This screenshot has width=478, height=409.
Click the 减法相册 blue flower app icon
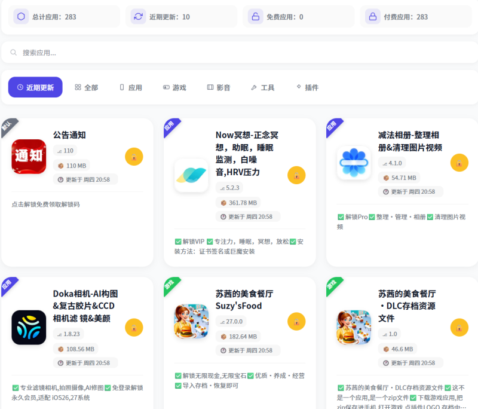tap(354, 163)
